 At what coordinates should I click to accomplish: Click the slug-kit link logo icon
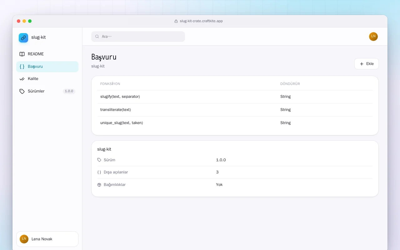23,38
